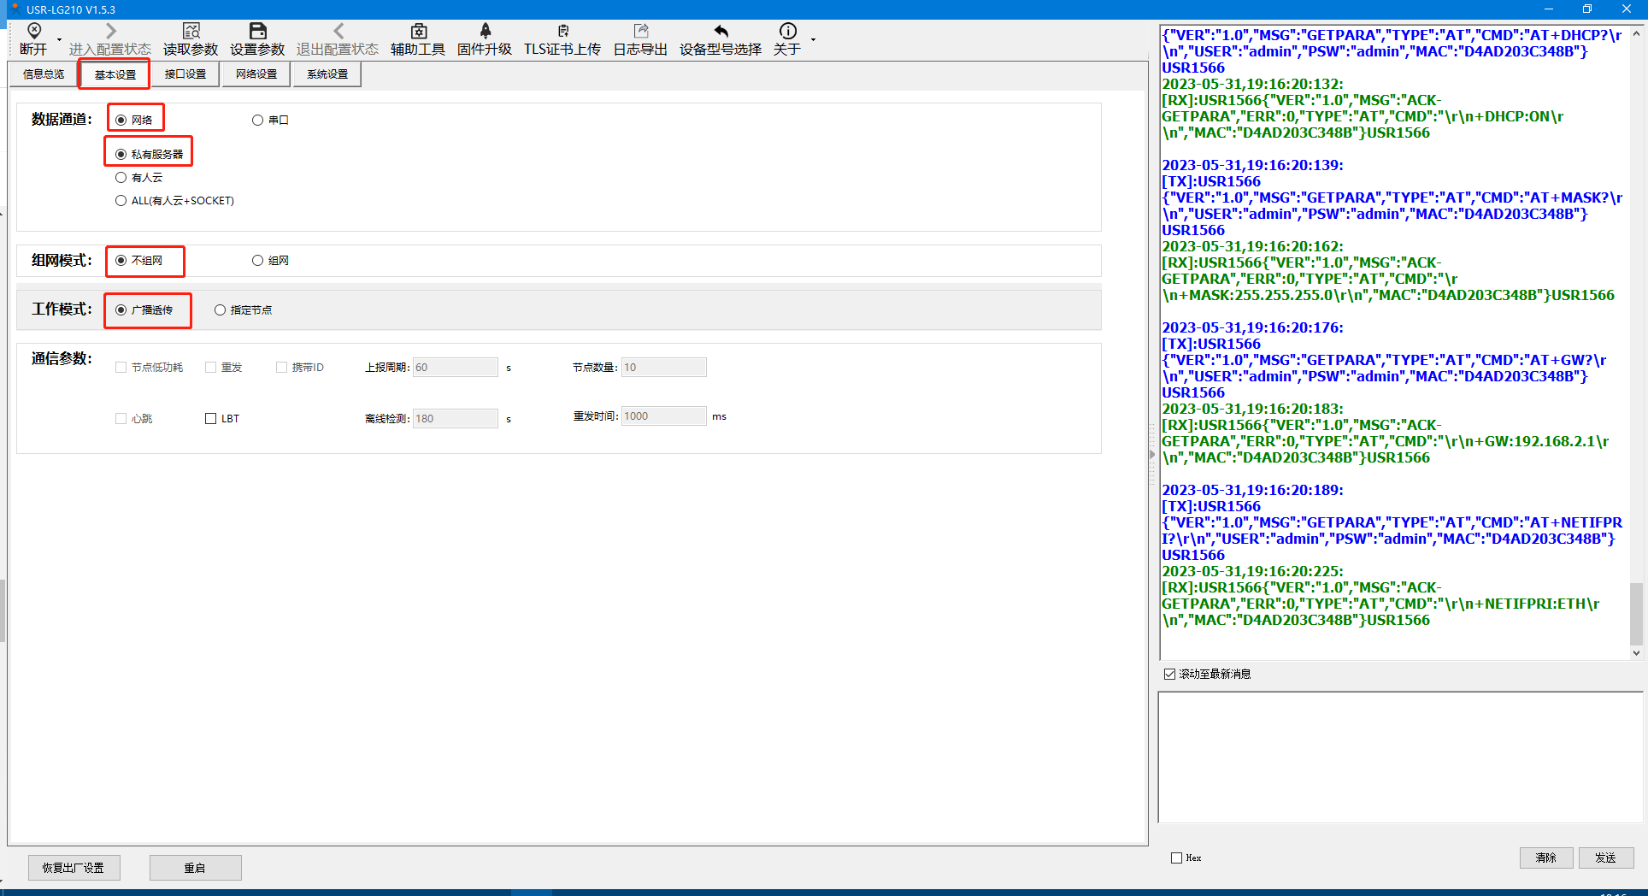Collapse the log panel via splitter arrow

[1152, 455]
